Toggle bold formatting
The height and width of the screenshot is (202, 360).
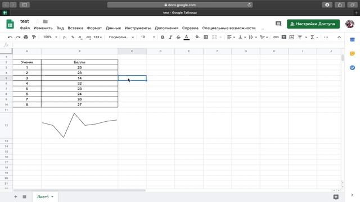pos(163,37)
